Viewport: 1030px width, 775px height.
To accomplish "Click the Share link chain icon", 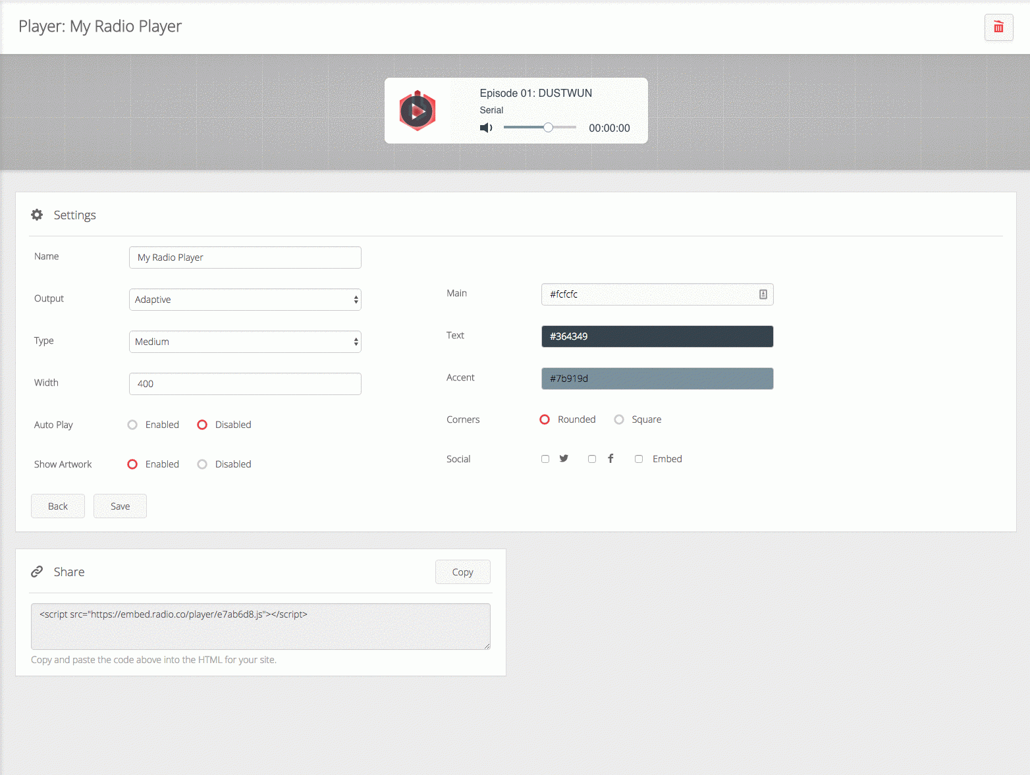I will [x=37, y=572].
